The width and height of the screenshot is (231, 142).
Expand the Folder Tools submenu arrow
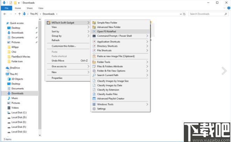tap(147, 62)
